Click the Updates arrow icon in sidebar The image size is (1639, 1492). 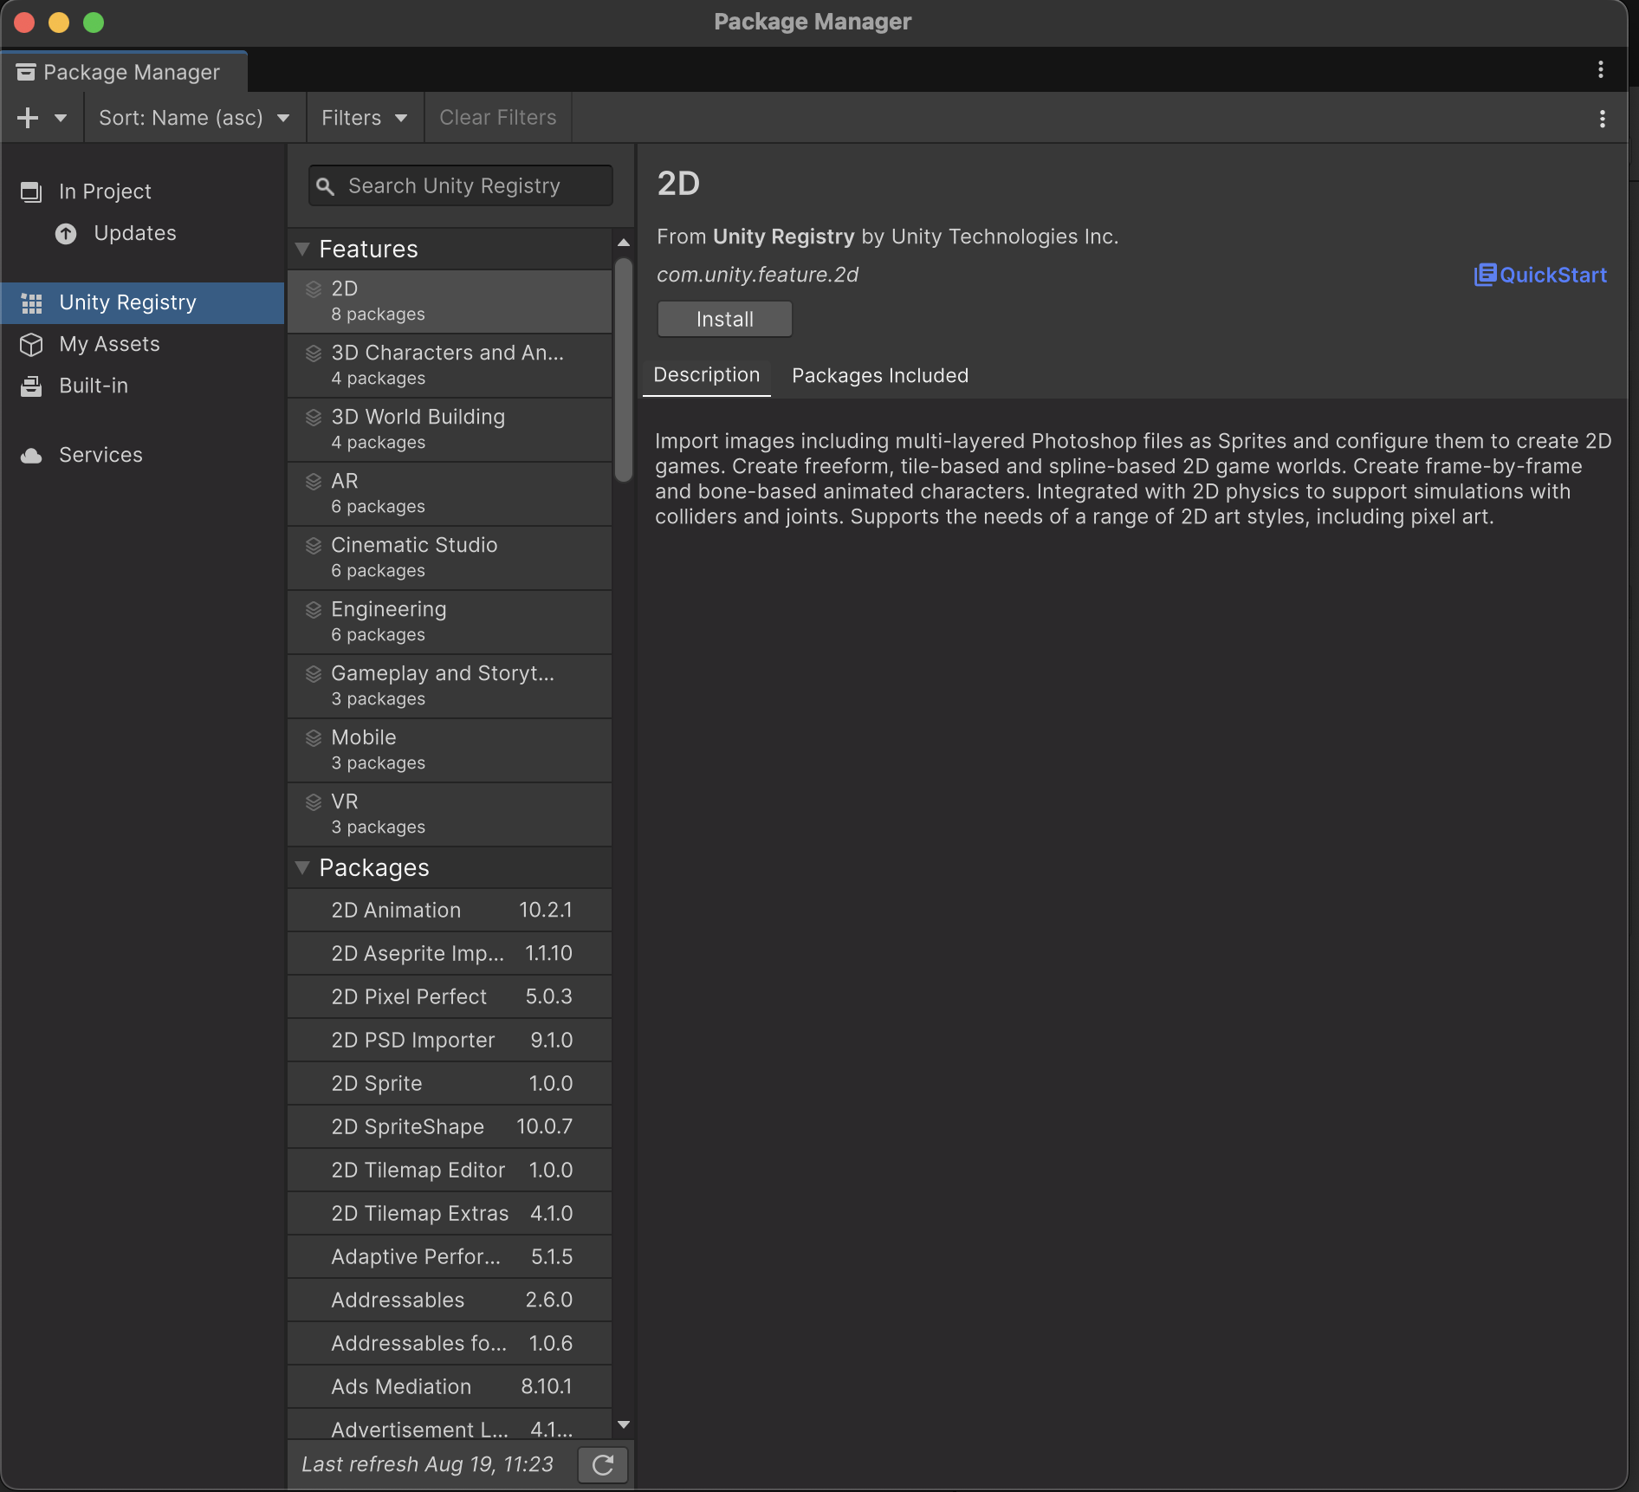pyautogui.click(x=66, y=234)
